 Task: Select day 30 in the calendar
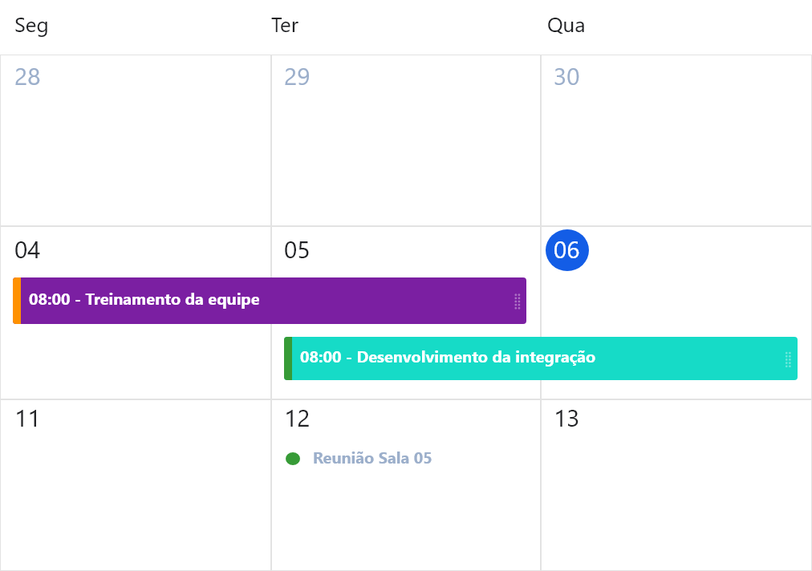click(566, 77)
